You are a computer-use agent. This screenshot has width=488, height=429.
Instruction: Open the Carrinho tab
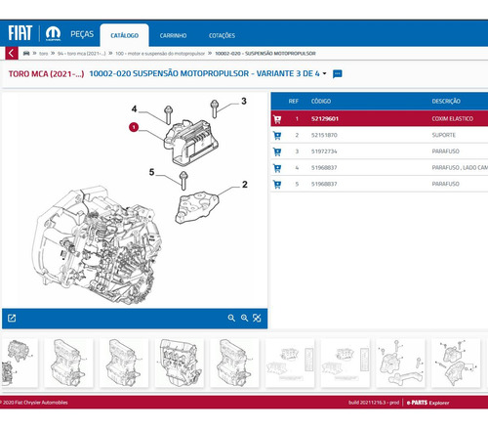pyautogui.click(x=173, y=35)
